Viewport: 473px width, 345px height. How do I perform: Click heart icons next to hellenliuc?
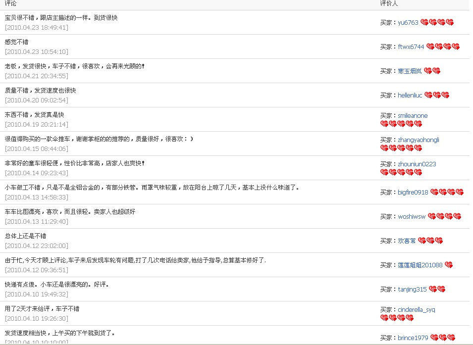437,96
